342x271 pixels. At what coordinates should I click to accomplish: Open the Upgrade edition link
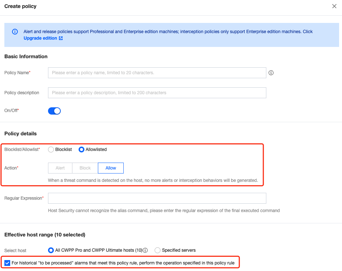tap(40, 38)
